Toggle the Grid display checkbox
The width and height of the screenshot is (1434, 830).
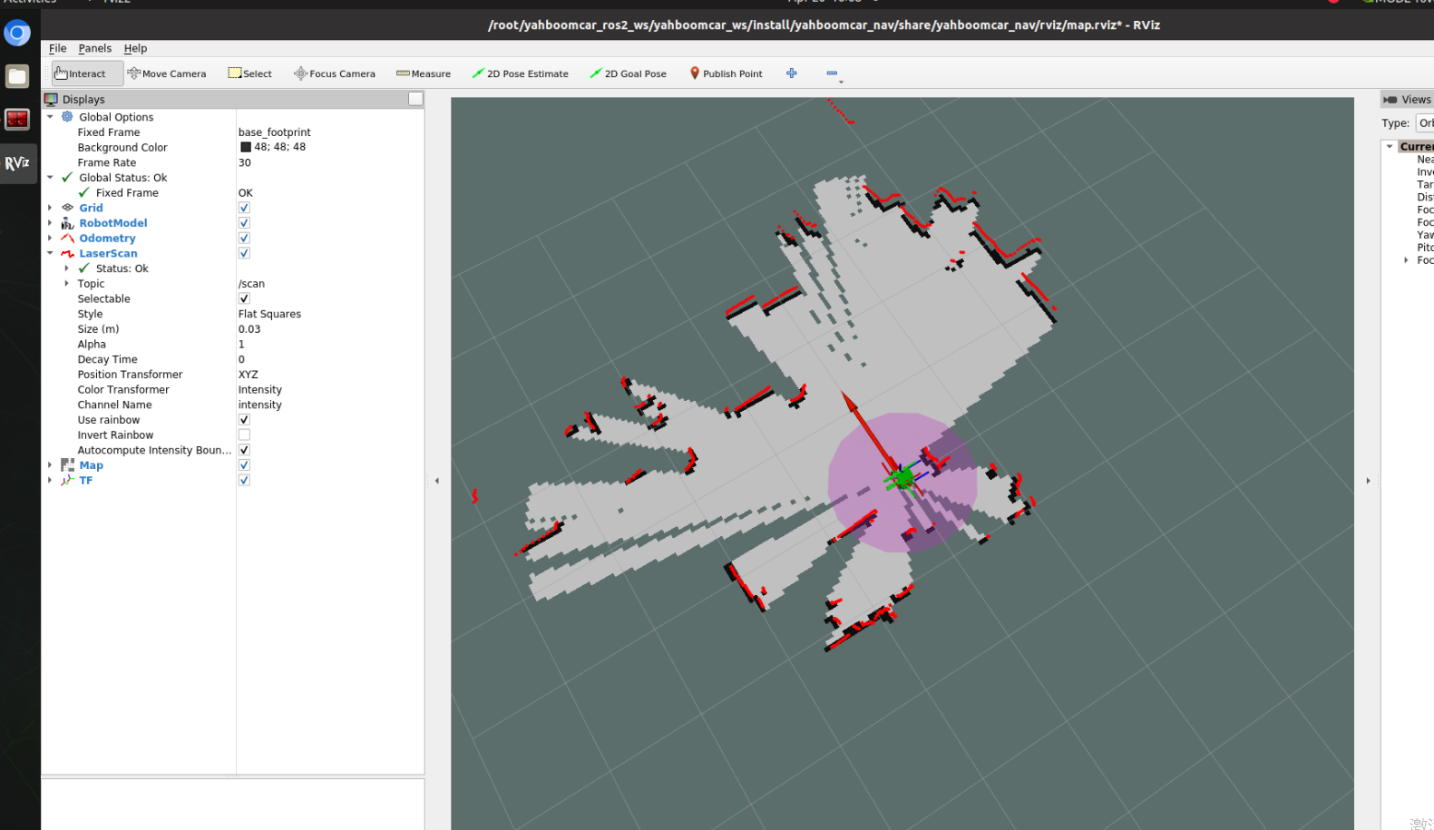point(244,208)
